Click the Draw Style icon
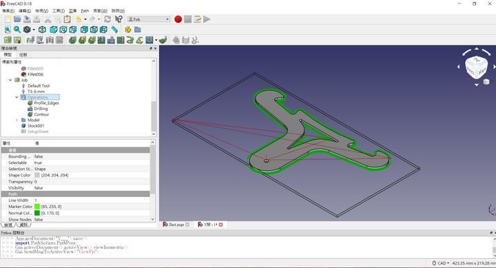496x268 pixels. click(x=27, y=30)
